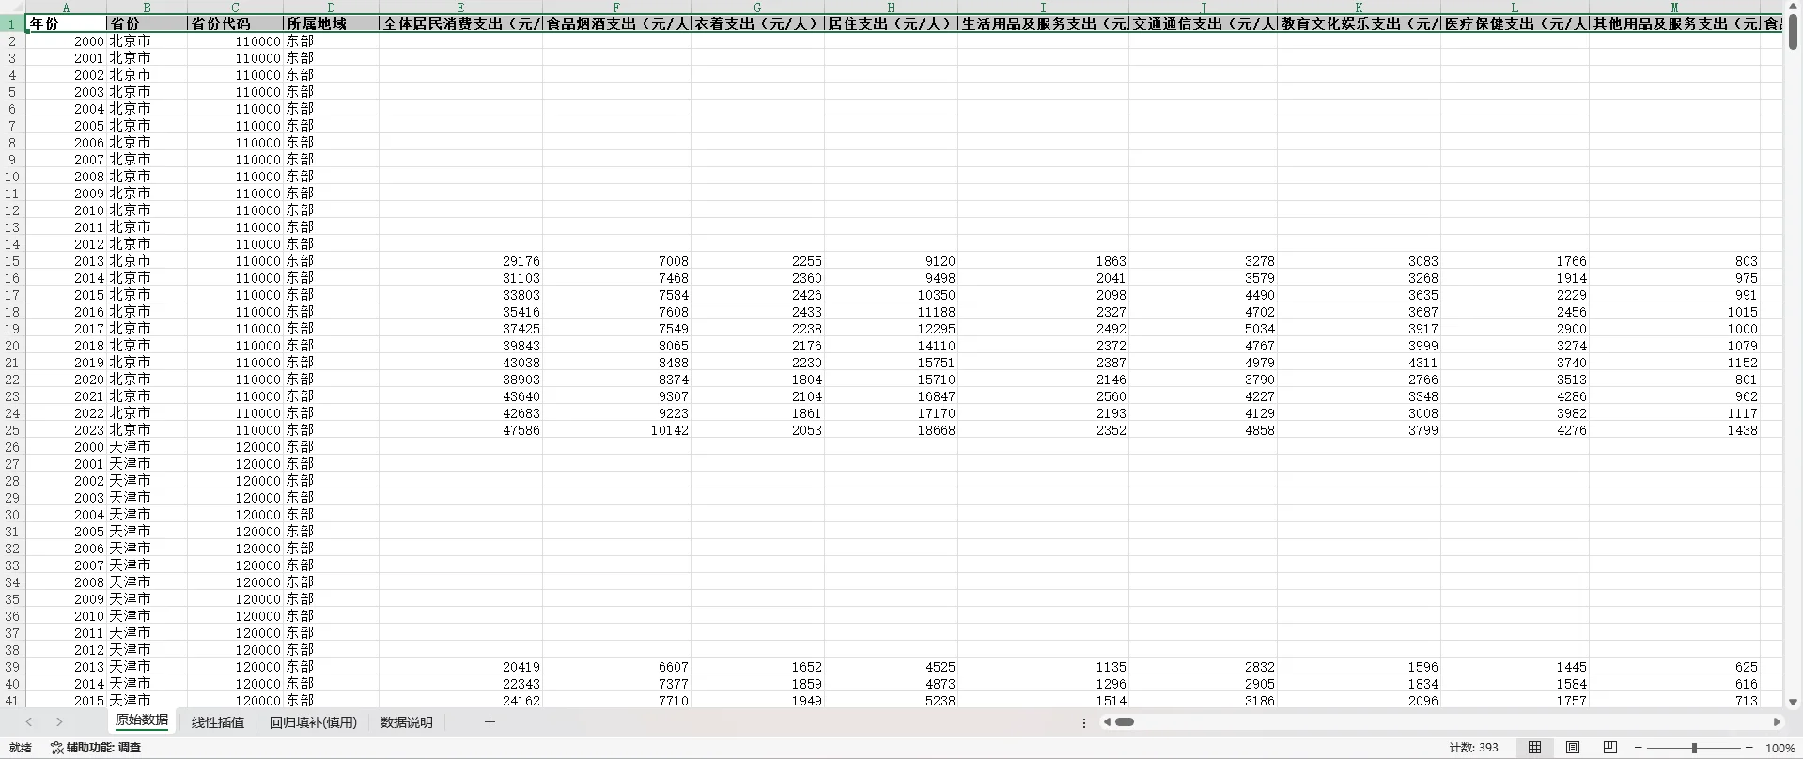Switch to Page Layout view
This screenshot has width=1803, height=759.
1573,748
